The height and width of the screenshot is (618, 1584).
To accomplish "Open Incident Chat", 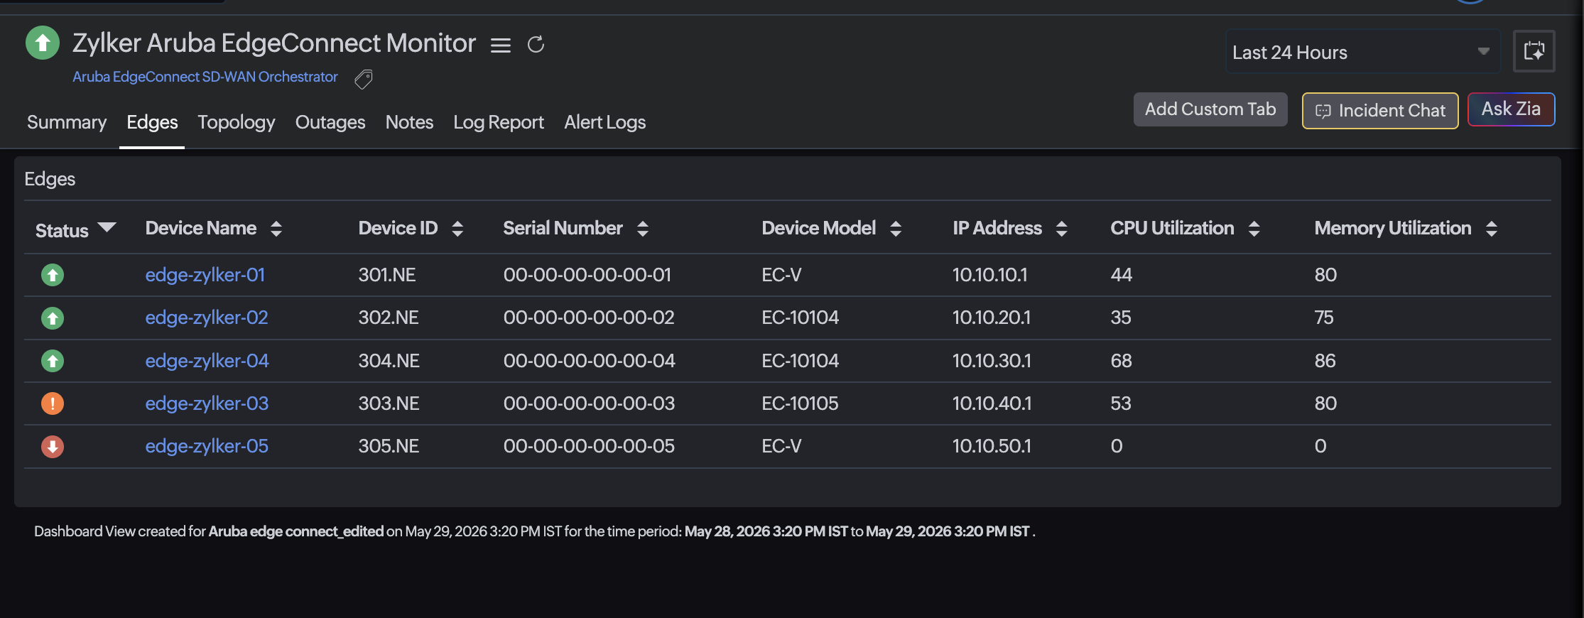I will point(1380,111).
